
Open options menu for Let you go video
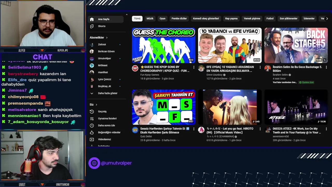(260, 129)
